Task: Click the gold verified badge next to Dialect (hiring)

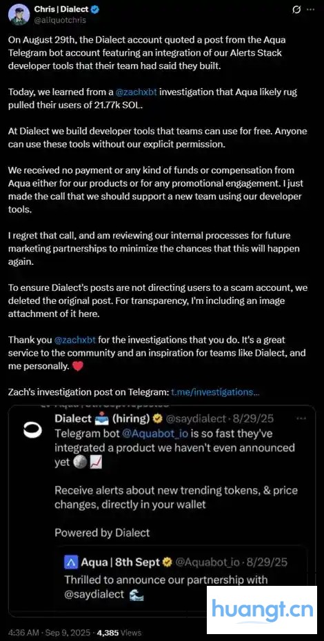Action: [156, 419]
